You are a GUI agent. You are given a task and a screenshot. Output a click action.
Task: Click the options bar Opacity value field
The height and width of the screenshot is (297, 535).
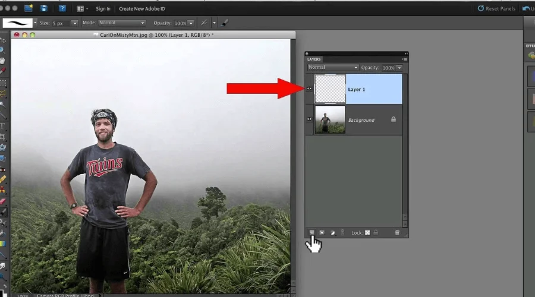(x=181, y=23)
